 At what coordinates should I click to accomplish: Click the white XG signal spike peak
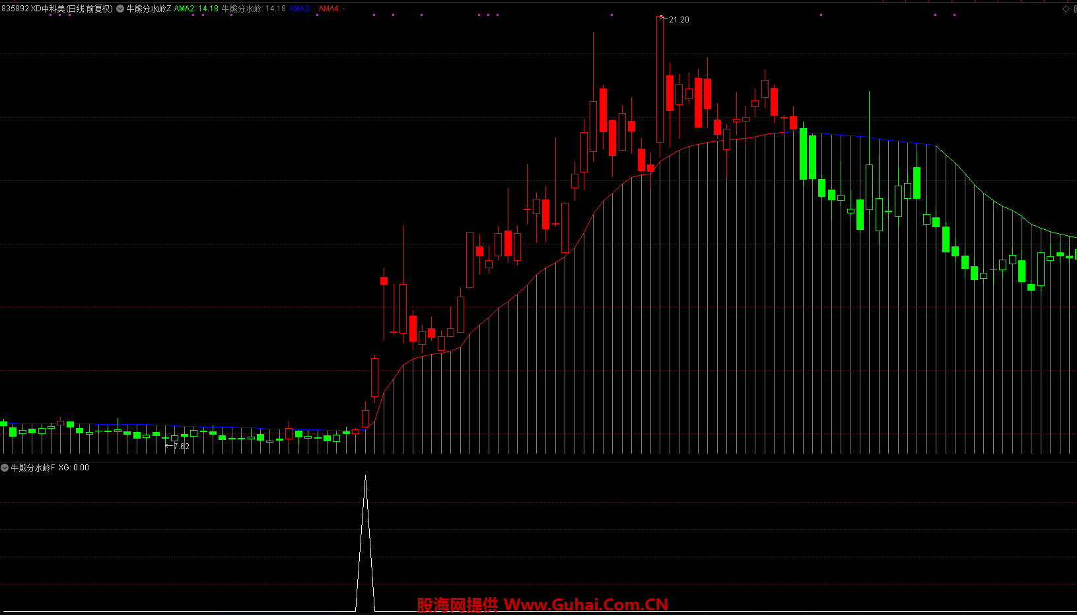365,476
